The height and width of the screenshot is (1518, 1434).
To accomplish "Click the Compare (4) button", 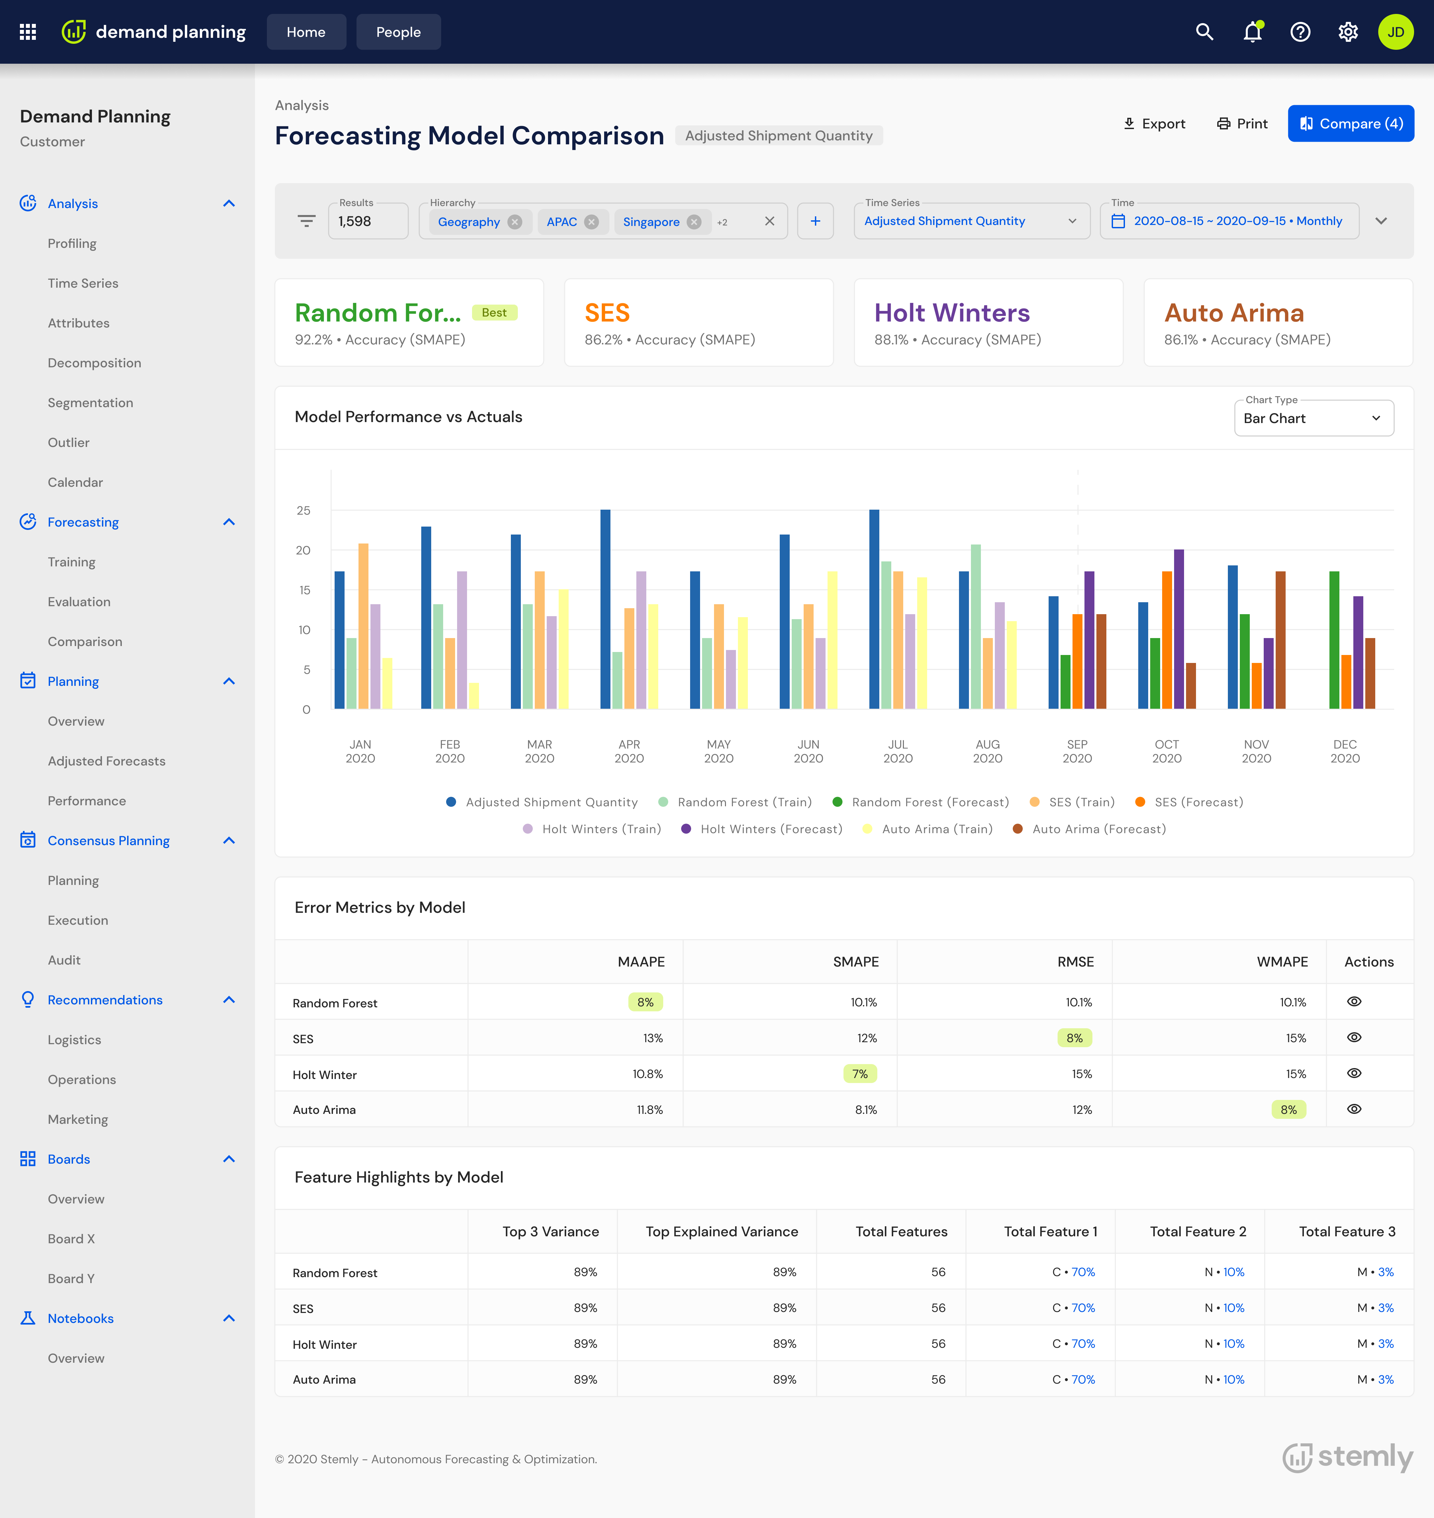I will (x=1351, y=124).
